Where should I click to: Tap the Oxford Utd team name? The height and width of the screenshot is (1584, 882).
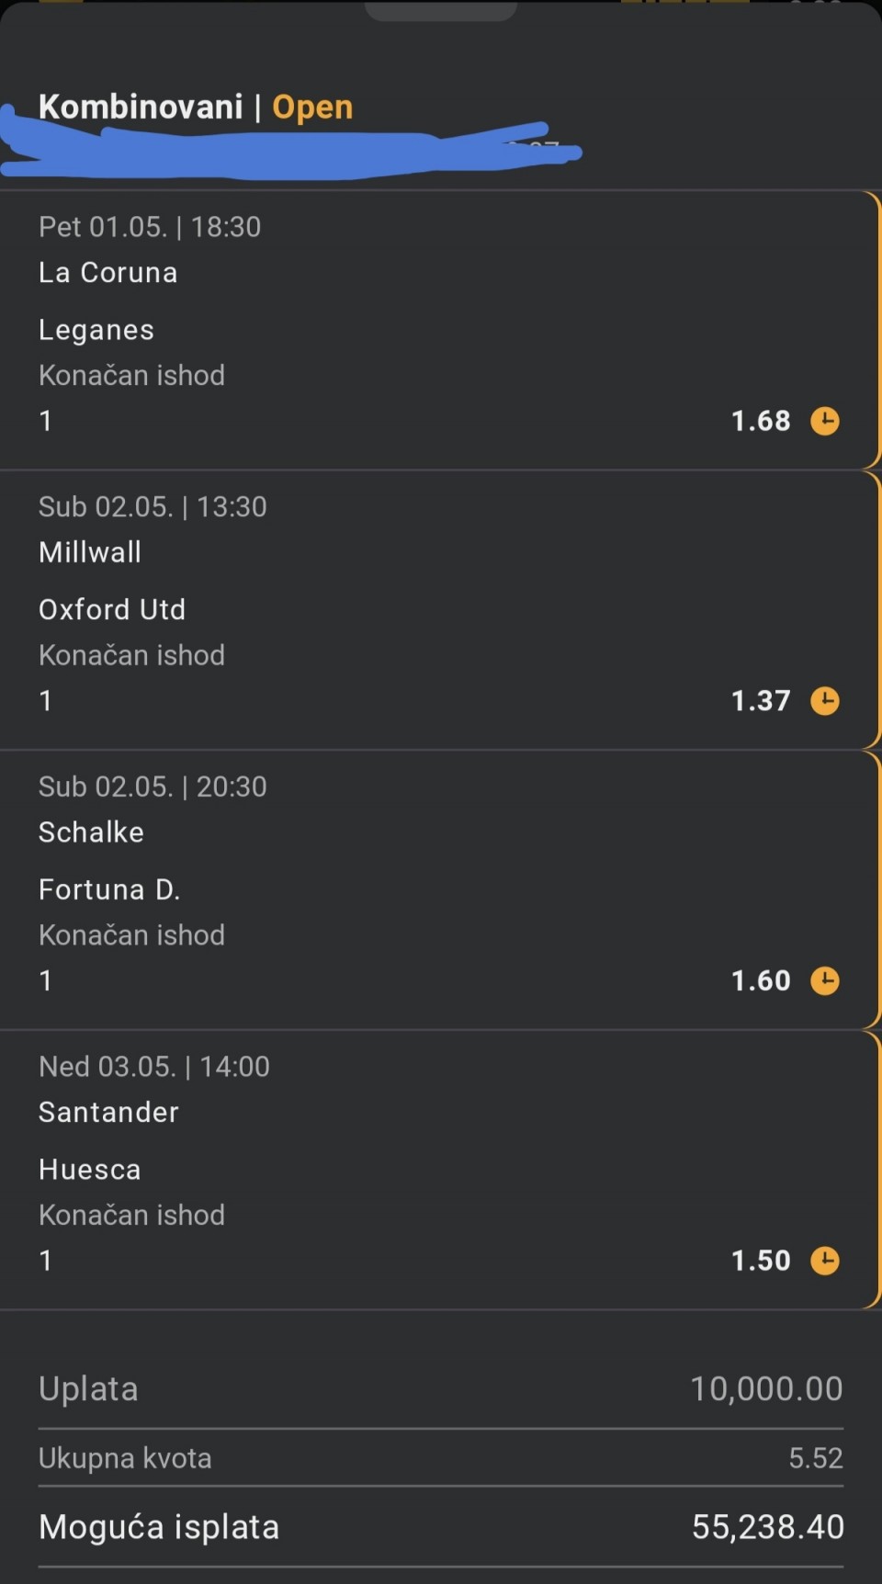pyautogui.click(x=112, y=609)
